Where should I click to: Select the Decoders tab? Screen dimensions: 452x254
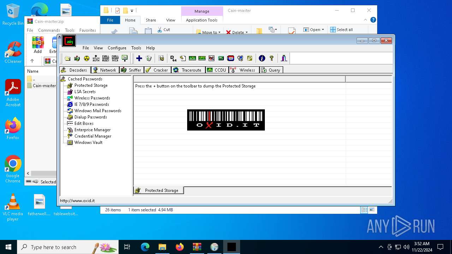[75, 70]
